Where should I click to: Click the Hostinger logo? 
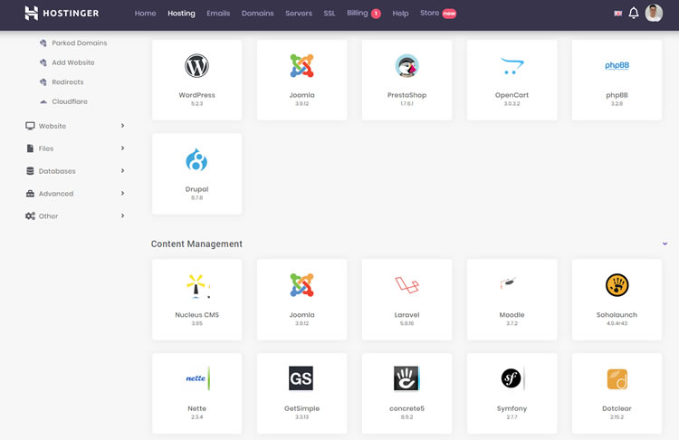click(x=62, y=13)
